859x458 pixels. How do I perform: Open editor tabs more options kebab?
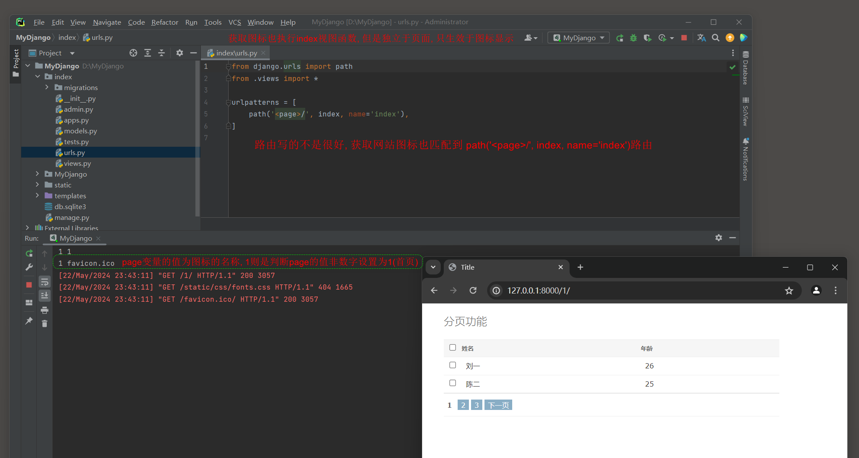tap(733, 53)
